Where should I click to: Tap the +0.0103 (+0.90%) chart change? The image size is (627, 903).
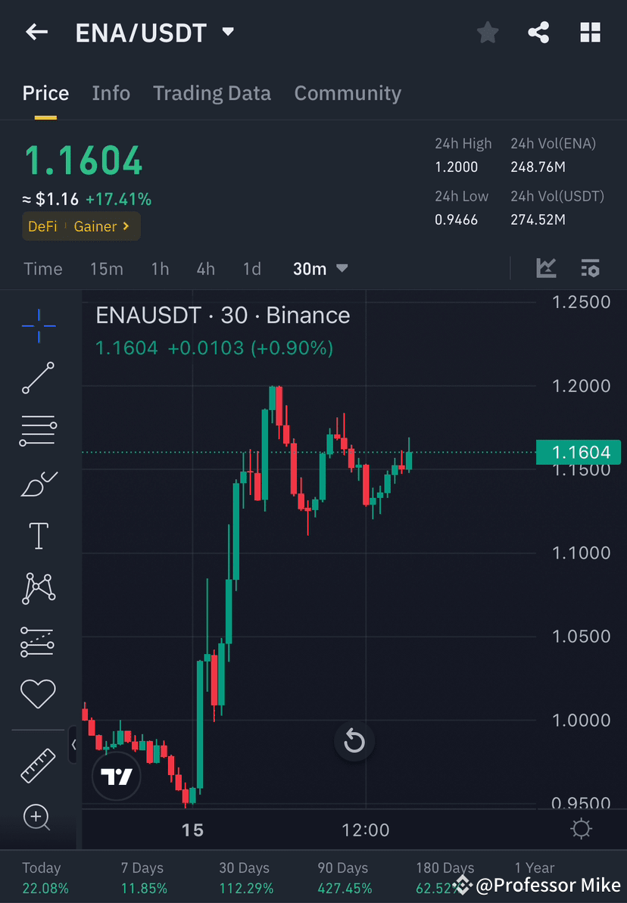point(250,348)
